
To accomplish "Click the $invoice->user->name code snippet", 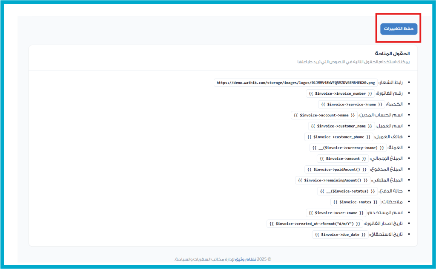I will tap(337, 213).
